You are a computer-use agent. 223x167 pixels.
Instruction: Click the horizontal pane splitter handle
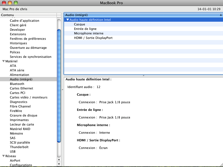point(144,76)
